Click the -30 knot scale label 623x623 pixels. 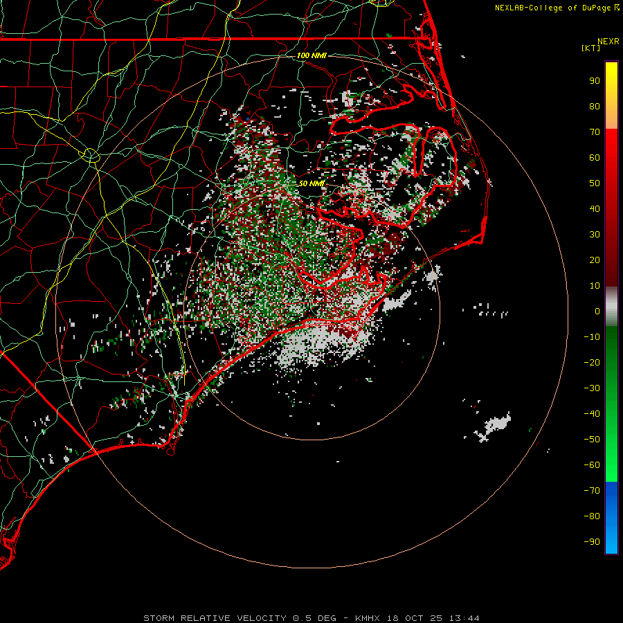pyautogui.click(x=592, y=388)
